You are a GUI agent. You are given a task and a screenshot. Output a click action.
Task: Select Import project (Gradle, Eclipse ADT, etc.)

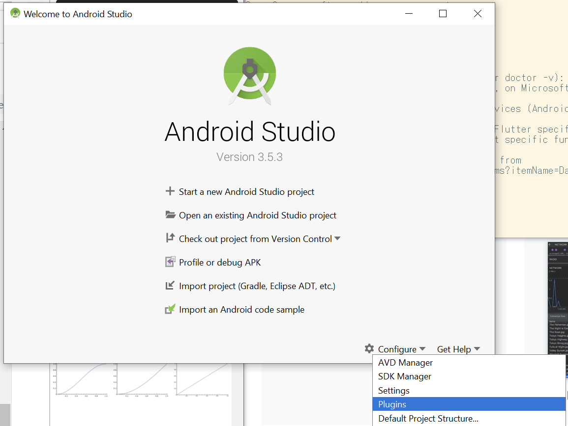pos(257,286)
